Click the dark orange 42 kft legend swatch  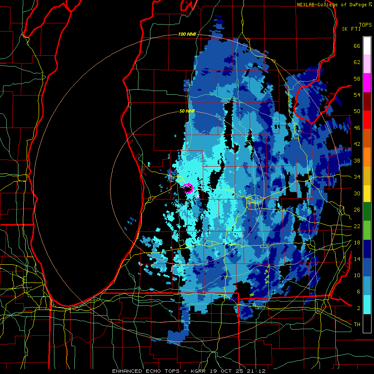tap(367, 138)
